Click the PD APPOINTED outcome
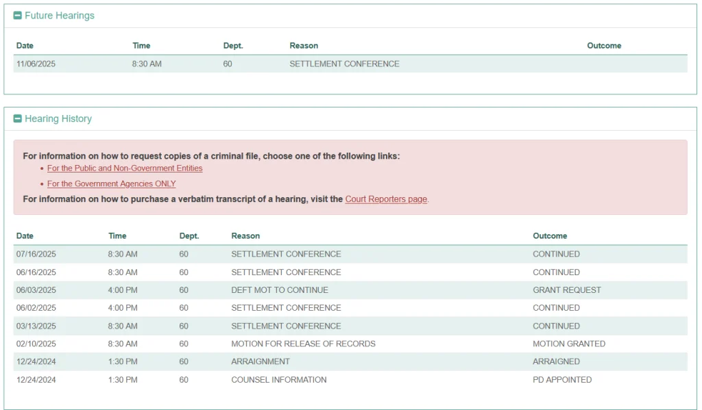This screenshot has width=702, height=410. tap(562, 380)
